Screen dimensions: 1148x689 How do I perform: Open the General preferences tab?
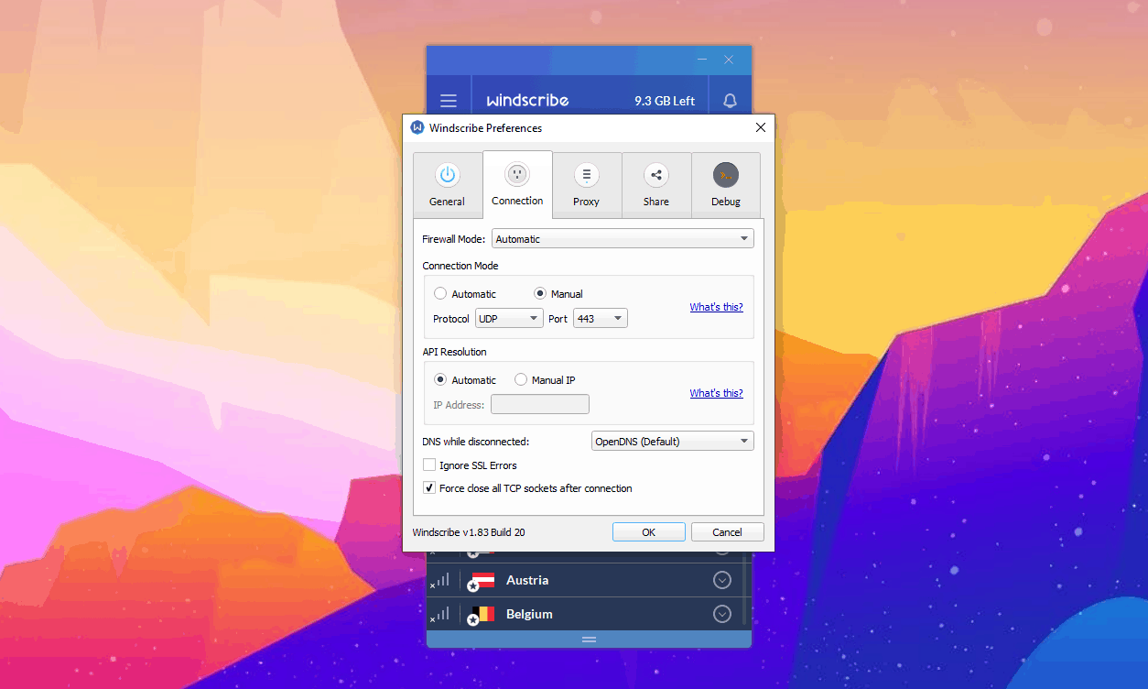coord(447,185)
